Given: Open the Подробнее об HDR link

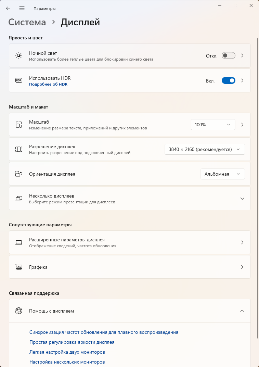Looking at the screenshot, I should (48, 84).
